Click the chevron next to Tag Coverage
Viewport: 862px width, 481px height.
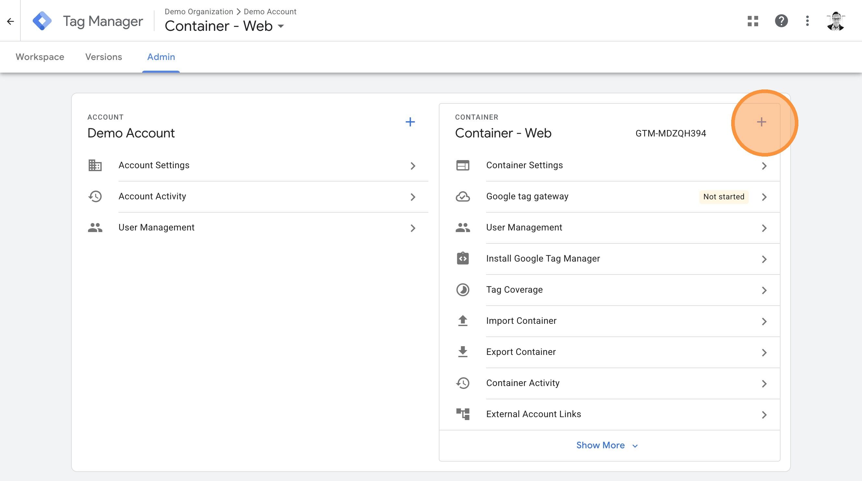pos(764,290)
